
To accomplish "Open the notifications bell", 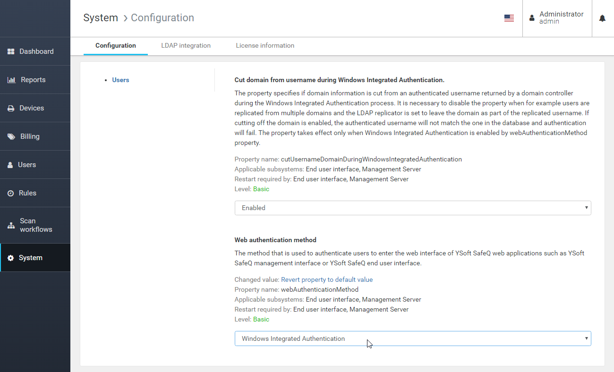I will pyautogui.click(x=602, y=18).
